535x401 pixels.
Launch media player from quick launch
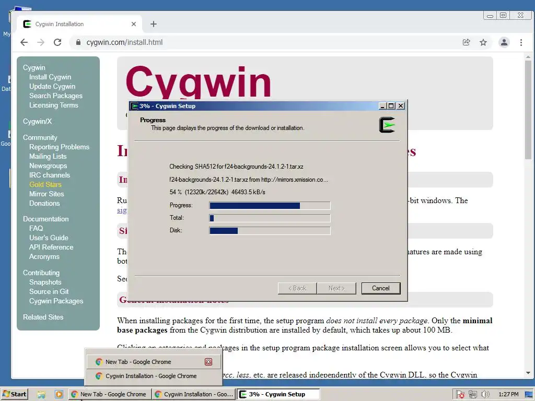(59, 395)
